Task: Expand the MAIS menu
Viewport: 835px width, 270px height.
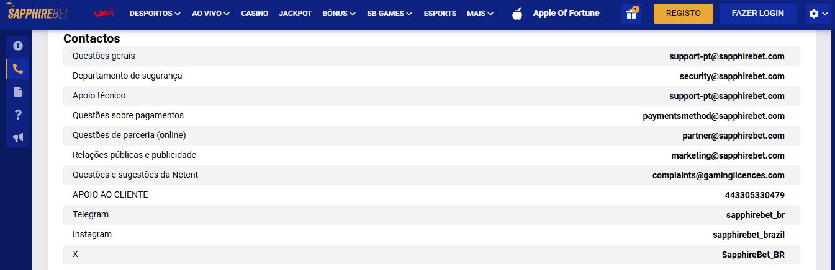Action: 480,14
